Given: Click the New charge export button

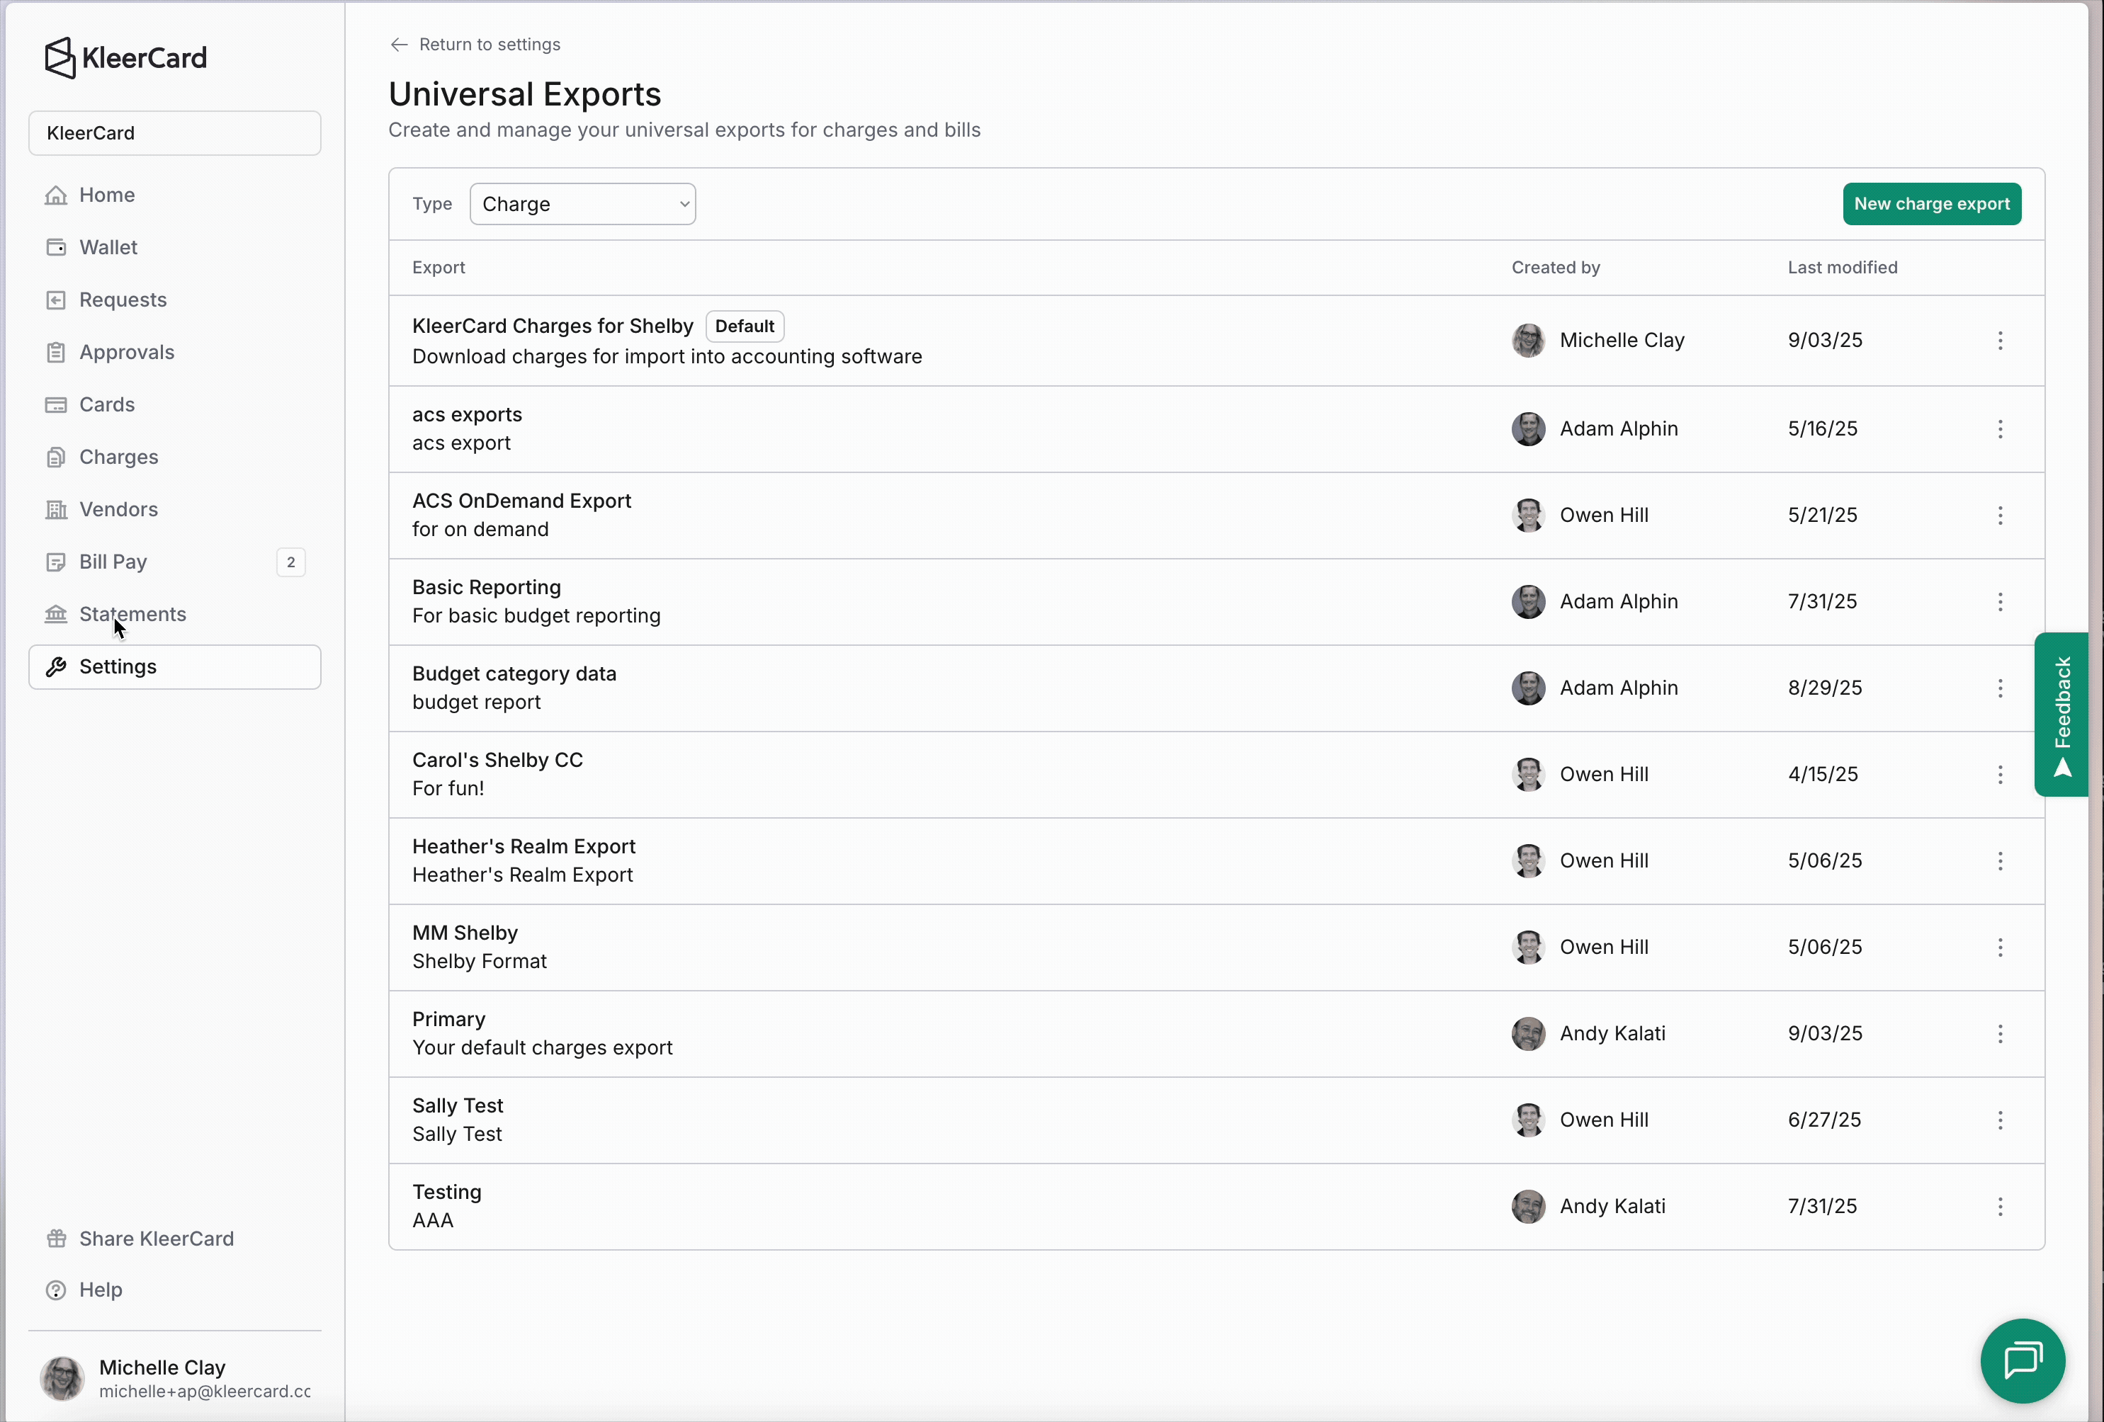Looking at the screenshot, I should 1931,204.
